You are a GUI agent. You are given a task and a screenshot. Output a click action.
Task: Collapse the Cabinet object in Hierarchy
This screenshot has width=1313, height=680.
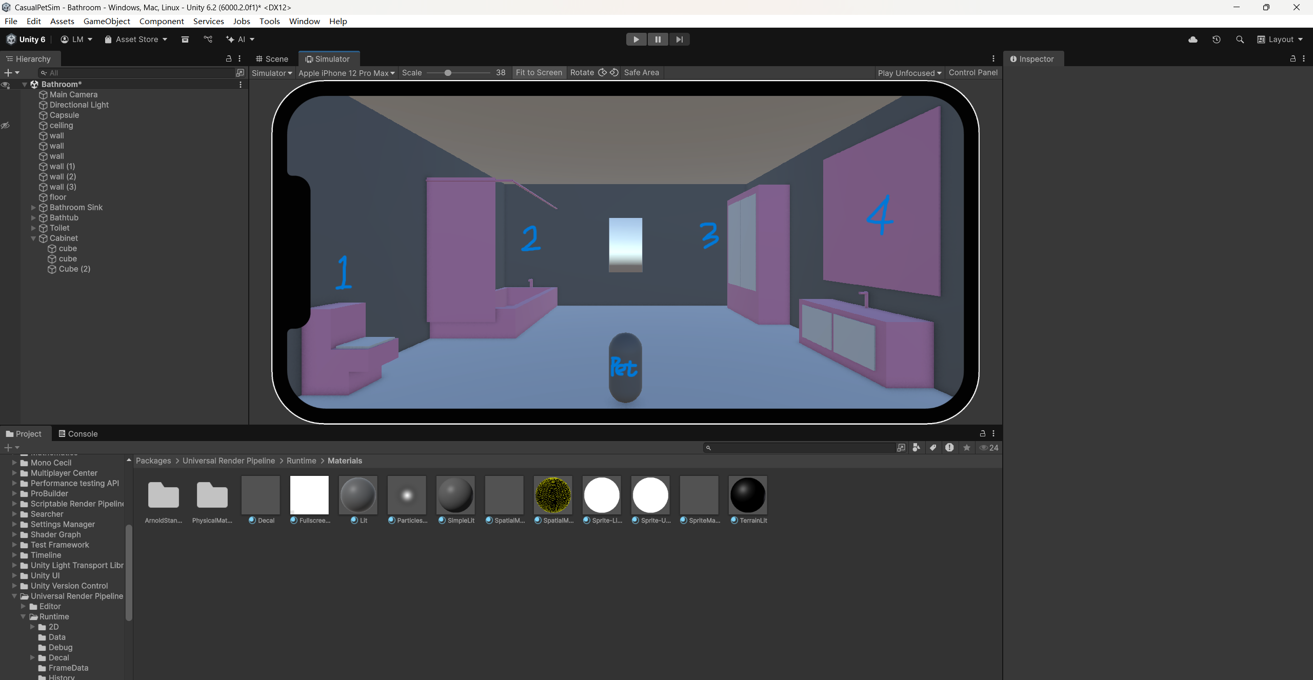pyautogui.click(x=33, y=238)
